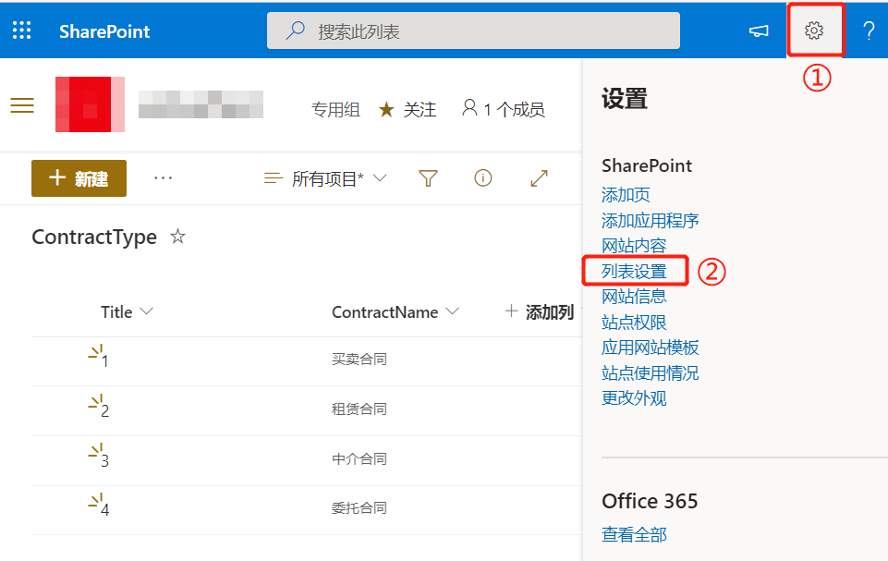The image size is (888, 561).
Task: Expand the list to full screen view
Action: pyautogui.click(x=539, y=178)
